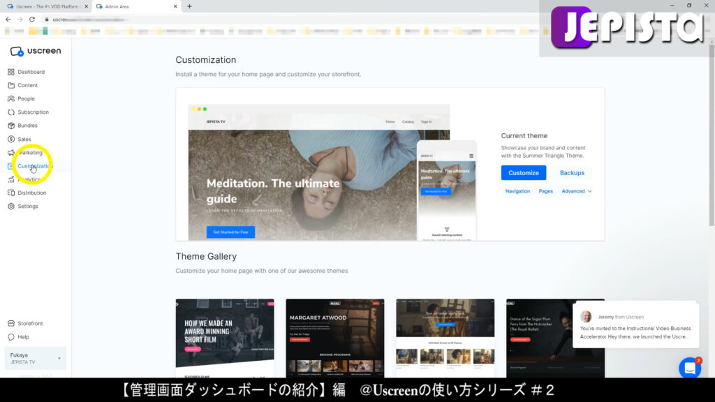Select the Content folder icon

11,85
